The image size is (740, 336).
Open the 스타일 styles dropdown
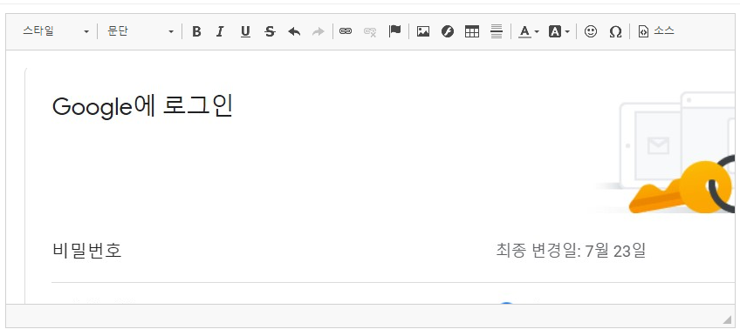(56, 31)
